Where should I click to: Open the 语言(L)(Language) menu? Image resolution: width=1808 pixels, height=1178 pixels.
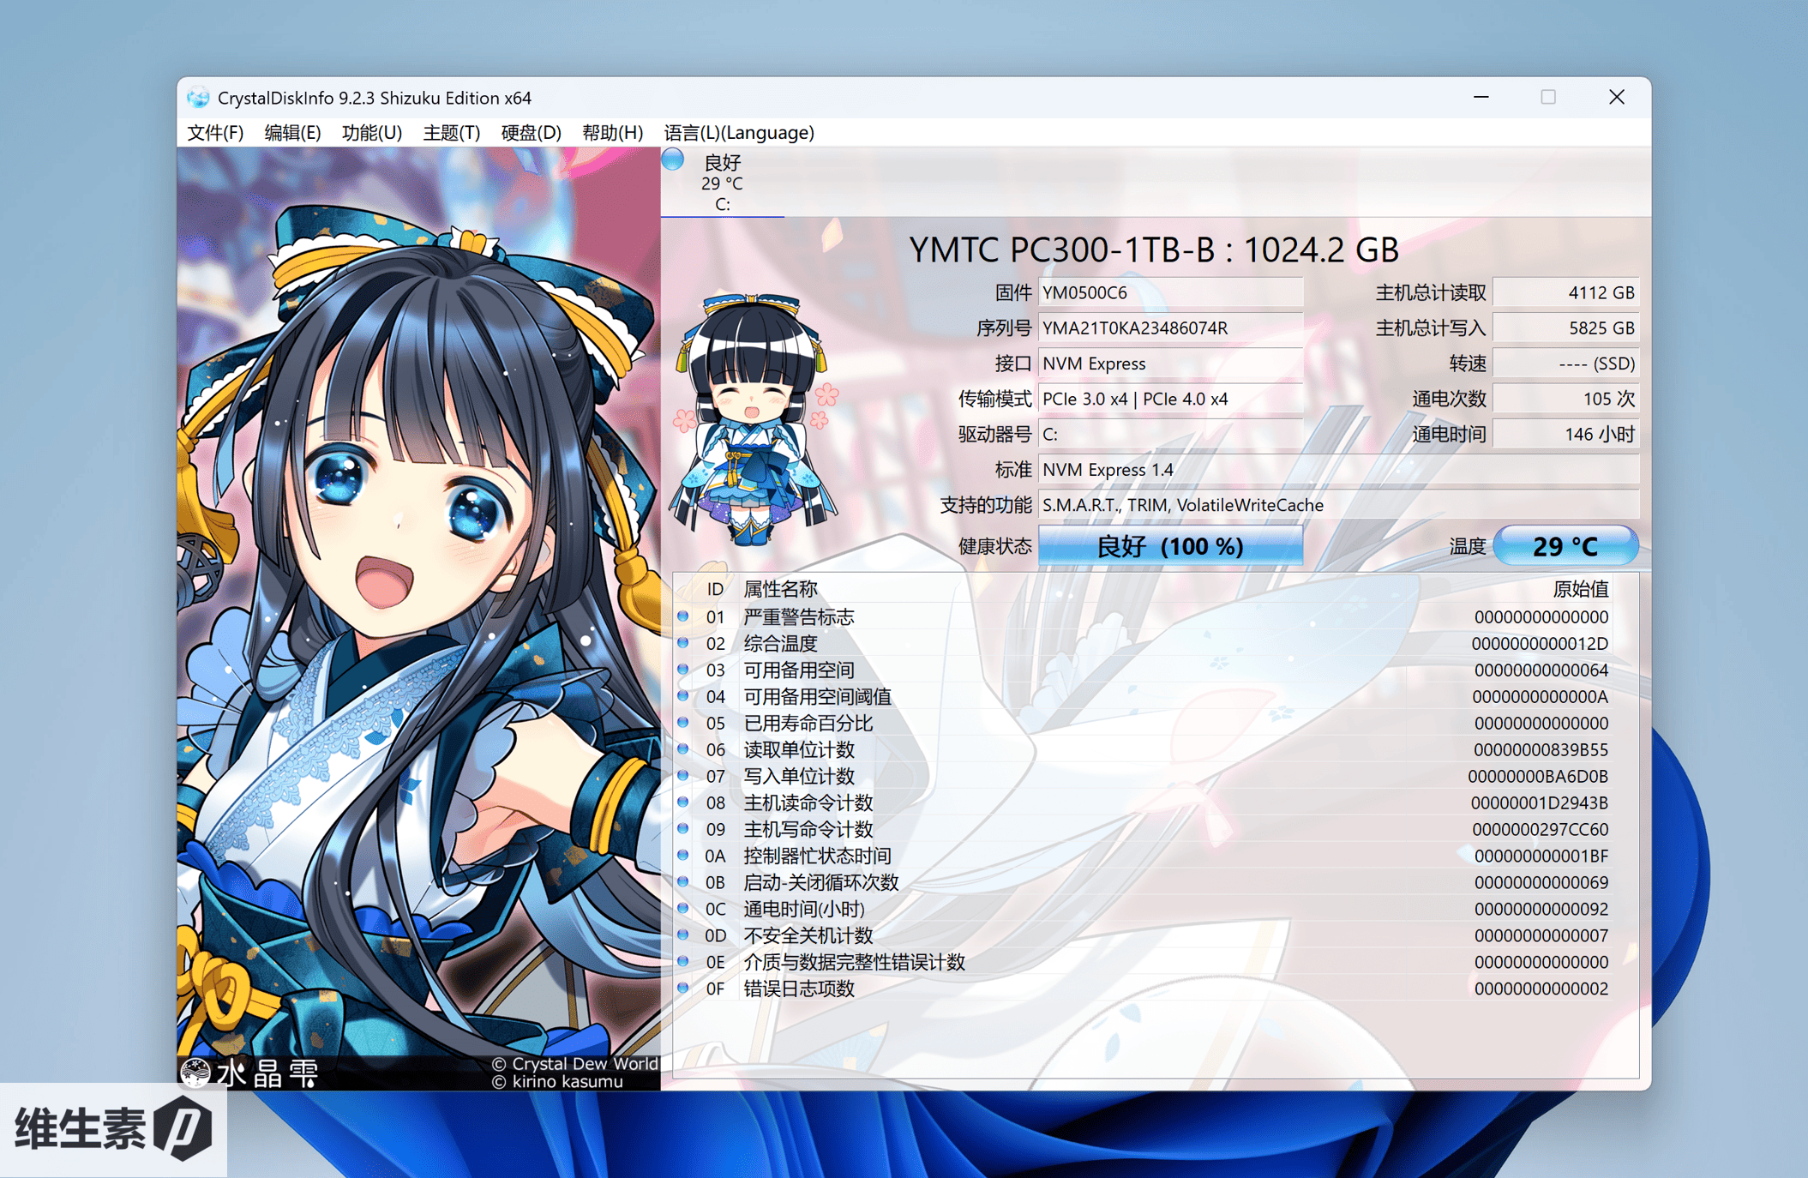pos(739,133)
